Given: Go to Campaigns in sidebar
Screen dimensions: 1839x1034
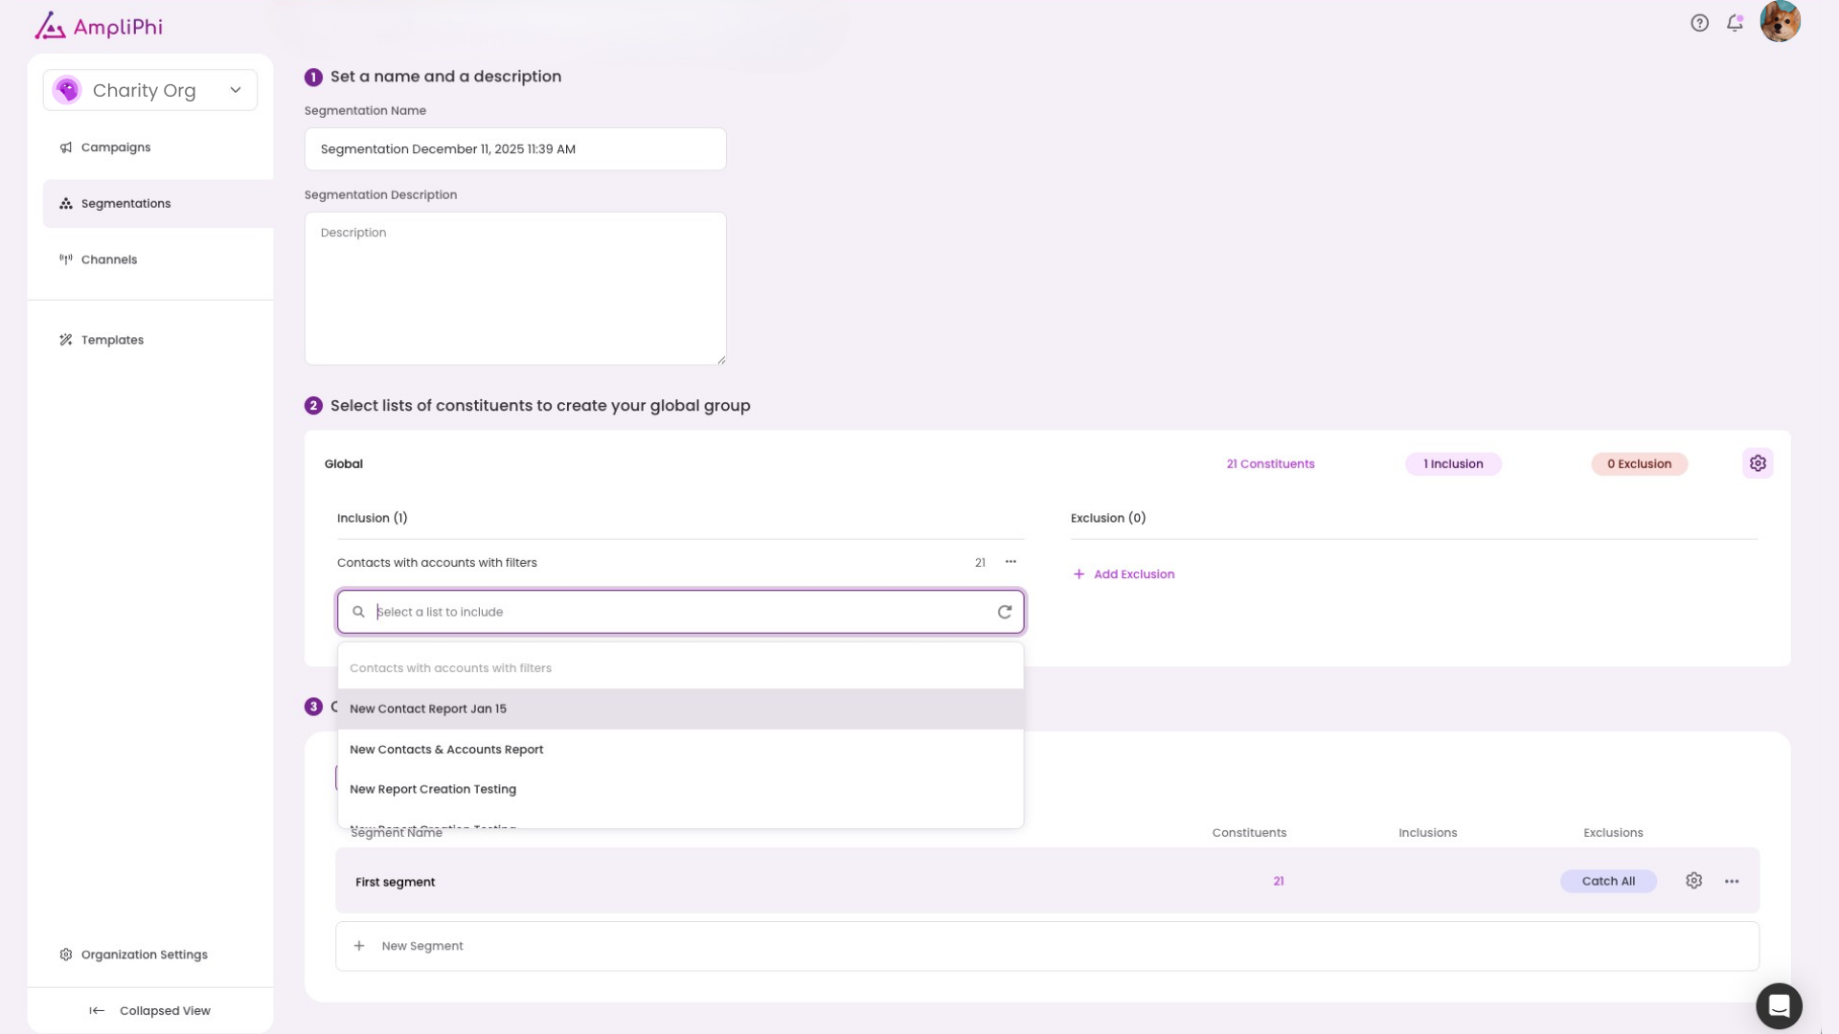Looking at the screenshot, I should 116,147.
